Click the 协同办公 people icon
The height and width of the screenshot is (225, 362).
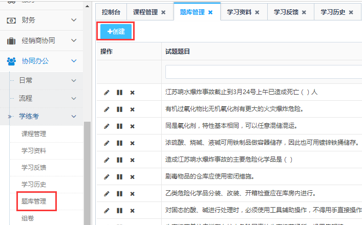coord(11,61)
